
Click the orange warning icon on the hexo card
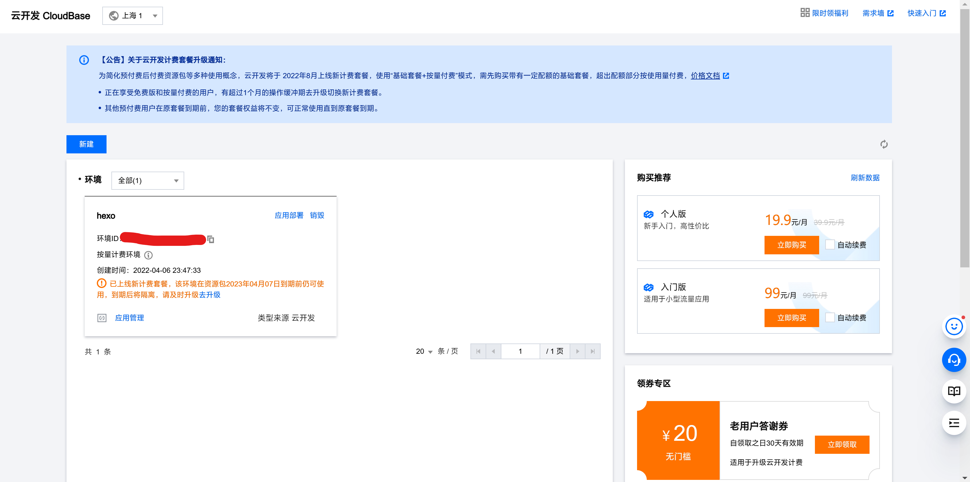coord(102,283)
